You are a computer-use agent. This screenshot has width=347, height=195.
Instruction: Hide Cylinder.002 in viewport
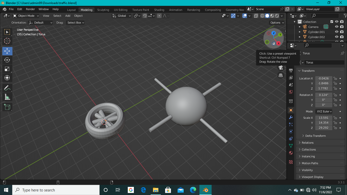[x=337, y=37]
